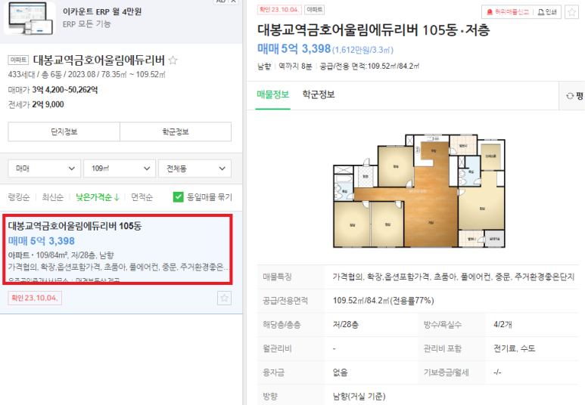The width and height of the screenshot is (585, 405).
Task: Sort listings by 랭킹순
Action: click(19, 197)
